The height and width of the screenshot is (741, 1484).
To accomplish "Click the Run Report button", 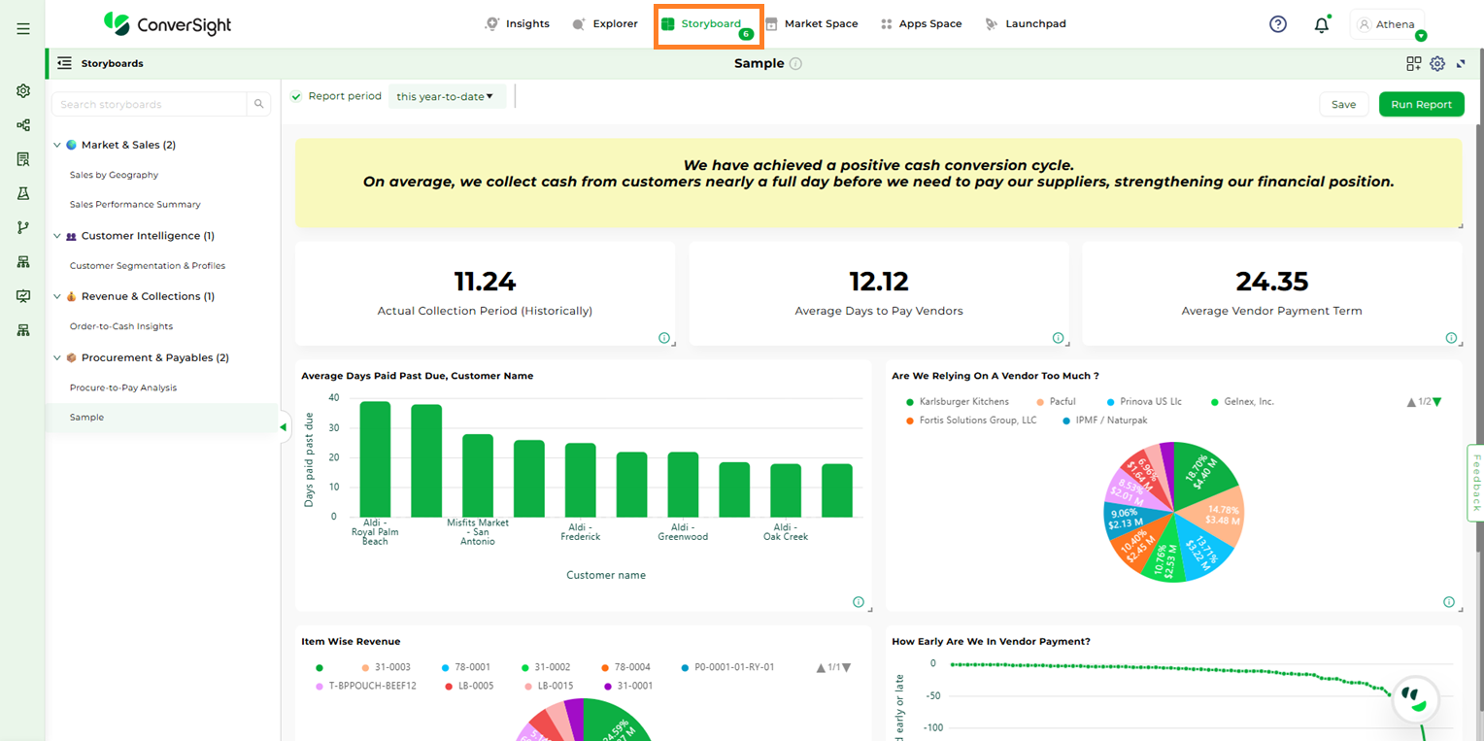I will tap(1421, 104).
